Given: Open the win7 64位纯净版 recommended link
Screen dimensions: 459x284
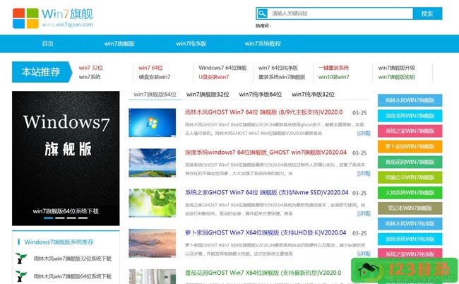Looking at the screenshot, I should click(278, 68).
